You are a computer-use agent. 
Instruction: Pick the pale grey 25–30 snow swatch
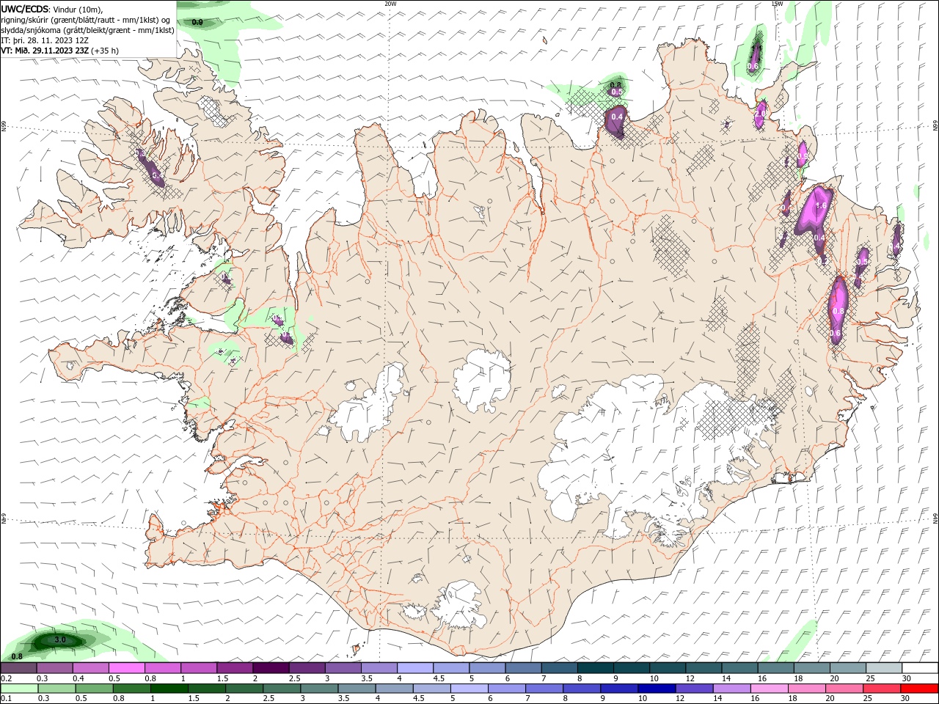coord(884,668)
